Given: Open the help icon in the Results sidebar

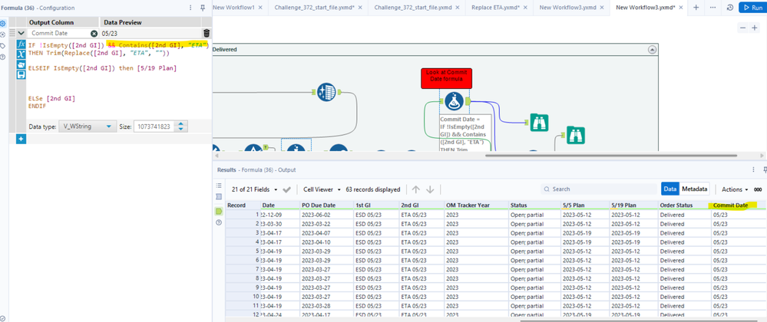Looking at the screenshot, I should tap(219, 222).
